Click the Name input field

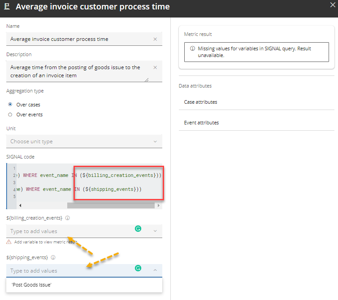(84, 39)
